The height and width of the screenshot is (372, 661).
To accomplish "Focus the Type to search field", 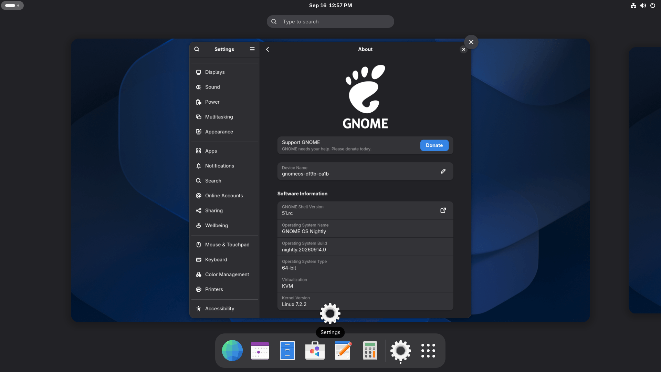I will point(330,22).
